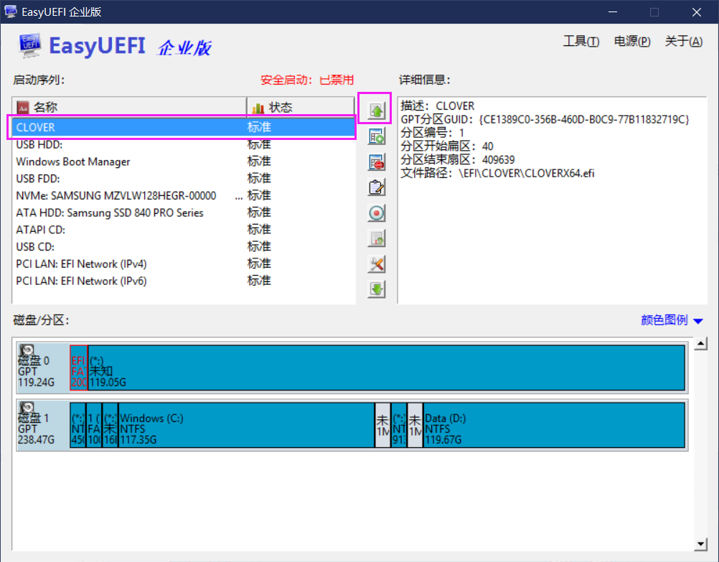Select the red EFI FAT partition on Disk 0
Viewport: 719px width, 562px height.
[78, 368]
